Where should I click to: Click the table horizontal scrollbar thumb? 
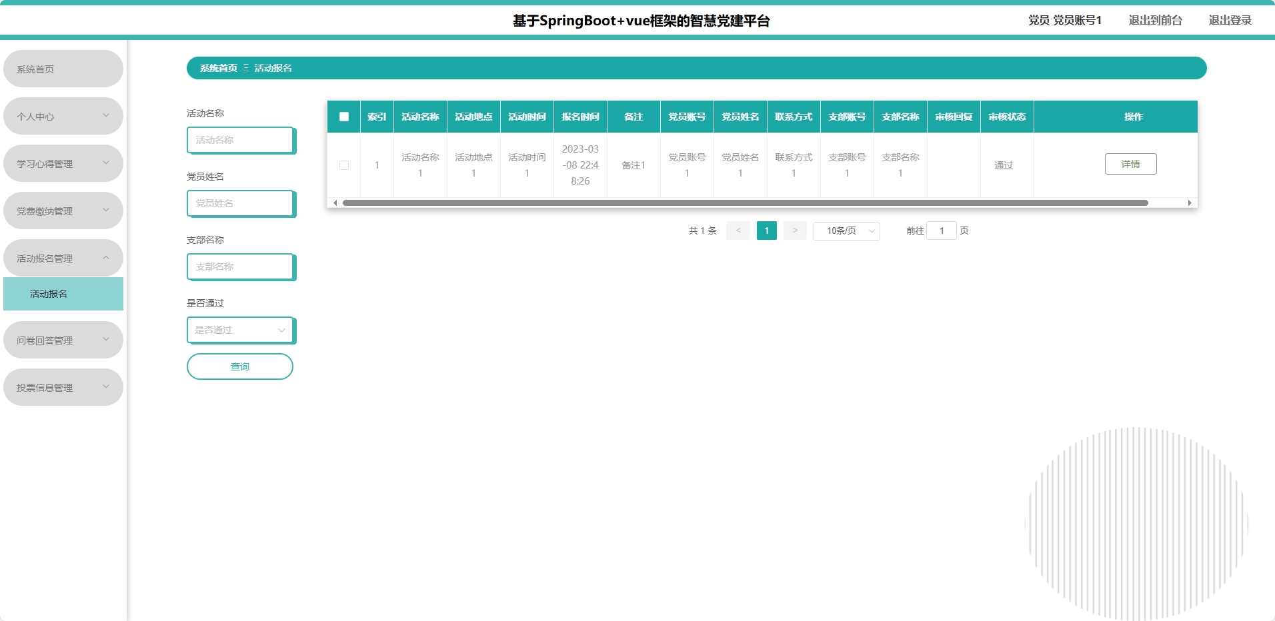tap(745, 203)
